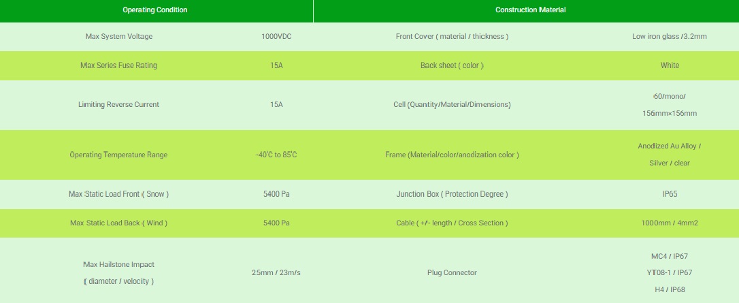The image size is (739, 303).
Task: Select the Operating Temperature Range label
Action: click(x=118, y=155)
